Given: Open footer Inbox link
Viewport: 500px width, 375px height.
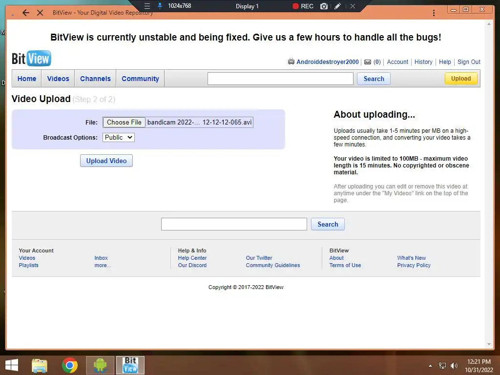Looking at the screenshot, I should coord(101,258).
